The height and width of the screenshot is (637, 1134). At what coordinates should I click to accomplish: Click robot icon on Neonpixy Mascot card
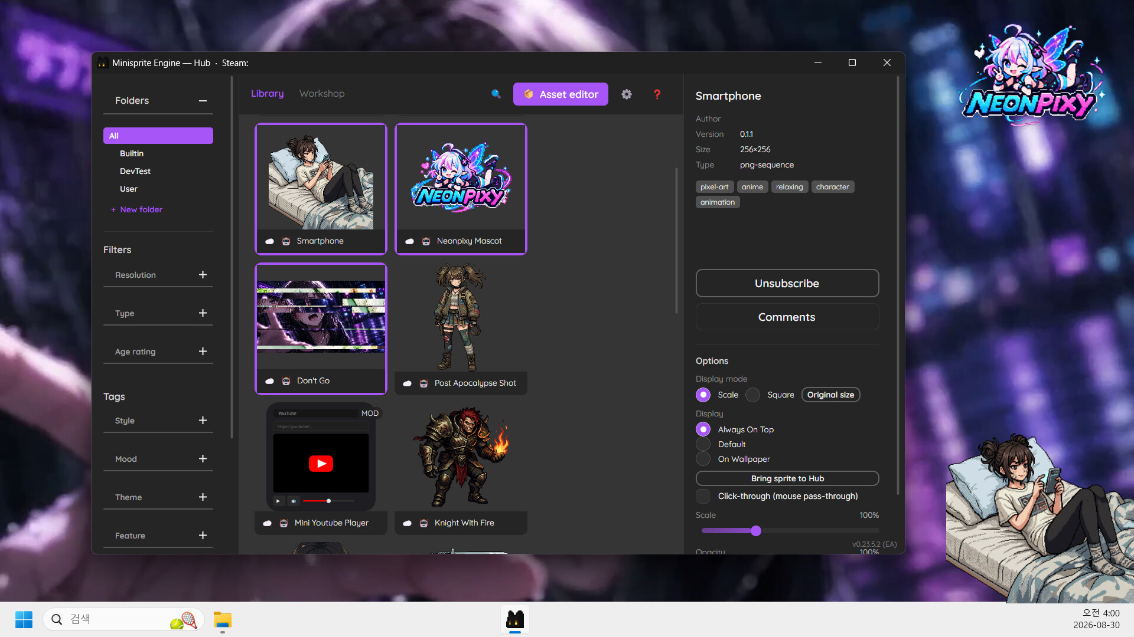click(426, 241)
